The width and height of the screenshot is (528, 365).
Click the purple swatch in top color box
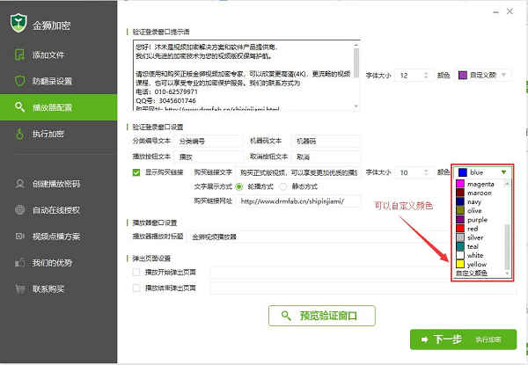click(463, 75)
